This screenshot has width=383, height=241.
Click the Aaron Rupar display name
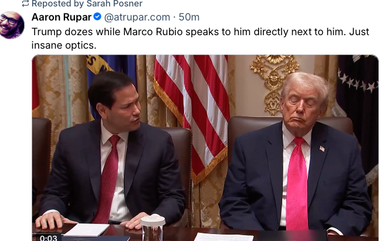pyautogui.click(x=62, y=17)
